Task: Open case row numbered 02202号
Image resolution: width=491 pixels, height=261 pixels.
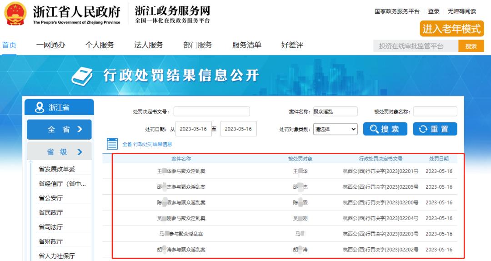Action: coord(280,250)
